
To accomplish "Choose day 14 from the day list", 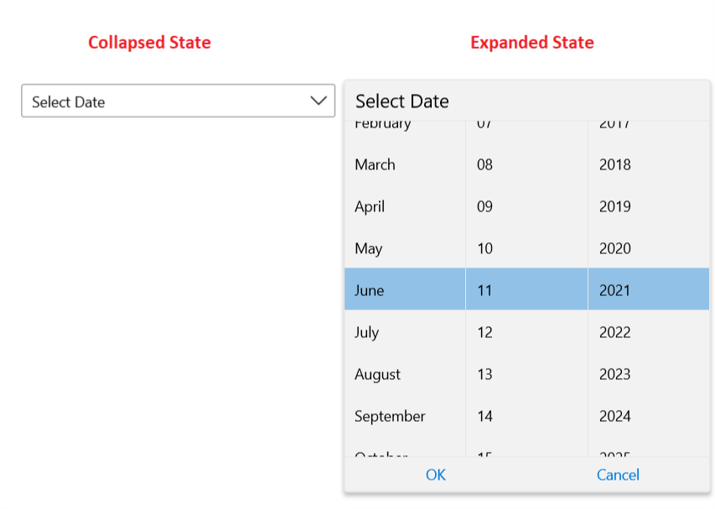I will (x=526, y=416).
